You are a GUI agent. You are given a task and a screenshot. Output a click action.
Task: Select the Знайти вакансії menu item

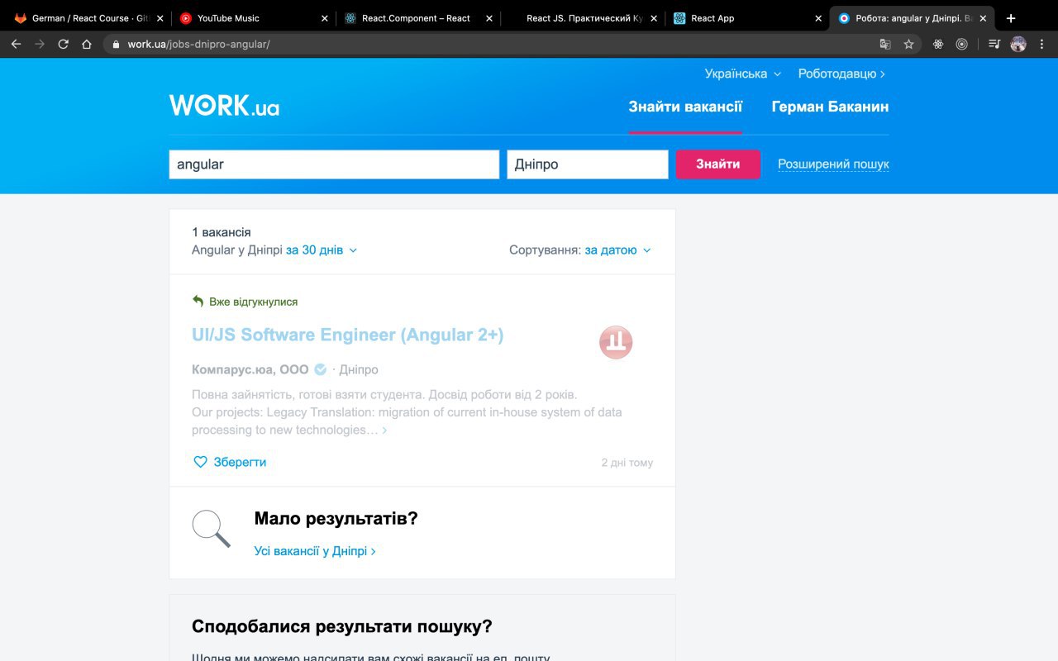pos(685,107)
